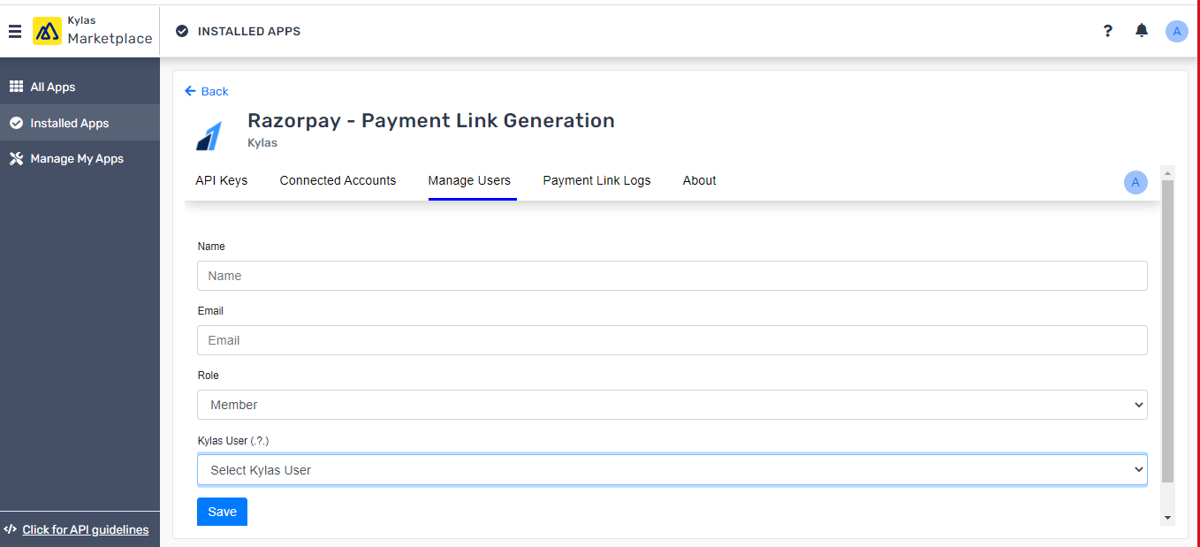Click the All Apps grid icon
Image resolution: width=1200 pixels, height=547 pixels.
[x=16, y=87]
